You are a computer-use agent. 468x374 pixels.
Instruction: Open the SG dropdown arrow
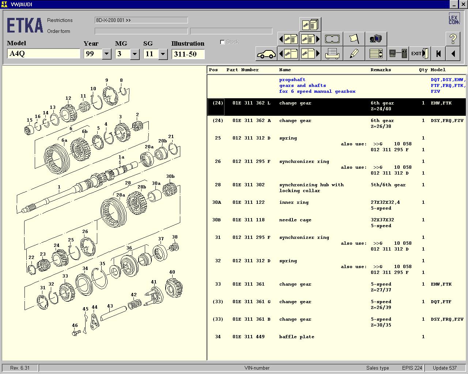tap(163, 54)
